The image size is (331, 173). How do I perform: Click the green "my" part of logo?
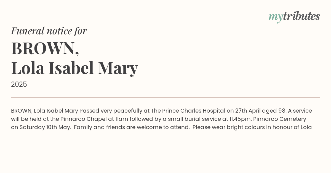275,18
